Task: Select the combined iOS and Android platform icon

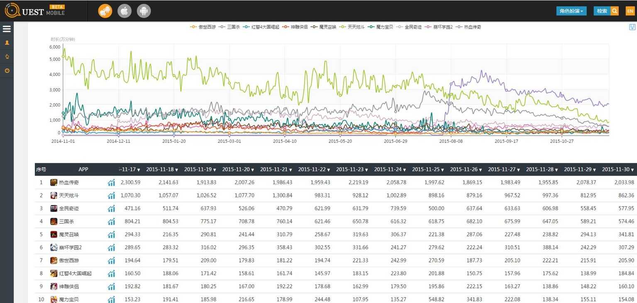Action: coord(105,11)
